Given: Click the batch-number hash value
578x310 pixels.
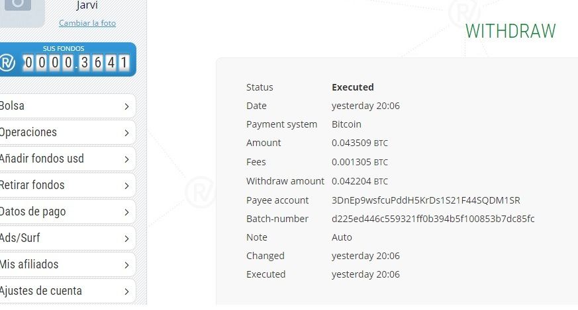Looking at the screenshot, I should [x=433, y=219].
